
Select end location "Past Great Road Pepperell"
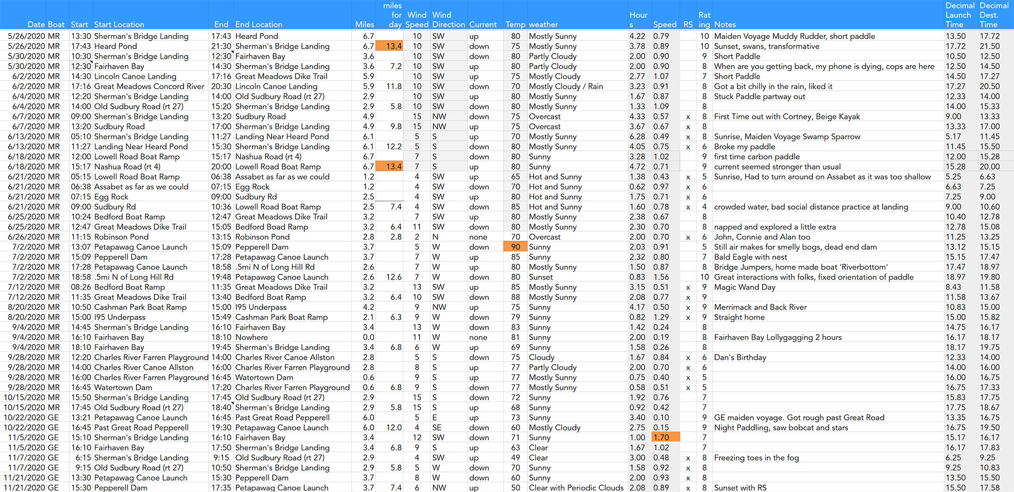click(x=282, y=418)
